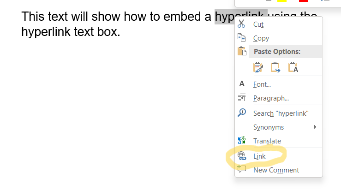Click the red font color bar
Viewport: 341px width, 196px height.
tap(304, 1)
